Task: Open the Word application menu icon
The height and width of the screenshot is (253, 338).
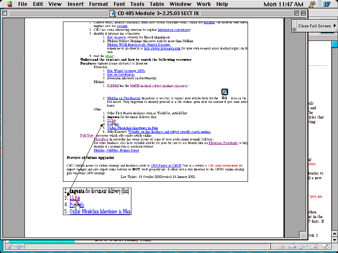Action: 327,4
